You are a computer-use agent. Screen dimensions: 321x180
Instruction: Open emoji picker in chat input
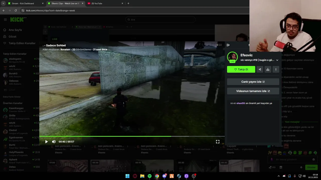point(313,159)
